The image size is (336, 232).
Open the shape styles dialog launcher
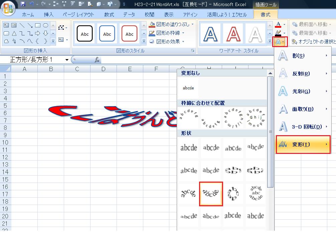(x=193, y=50)
